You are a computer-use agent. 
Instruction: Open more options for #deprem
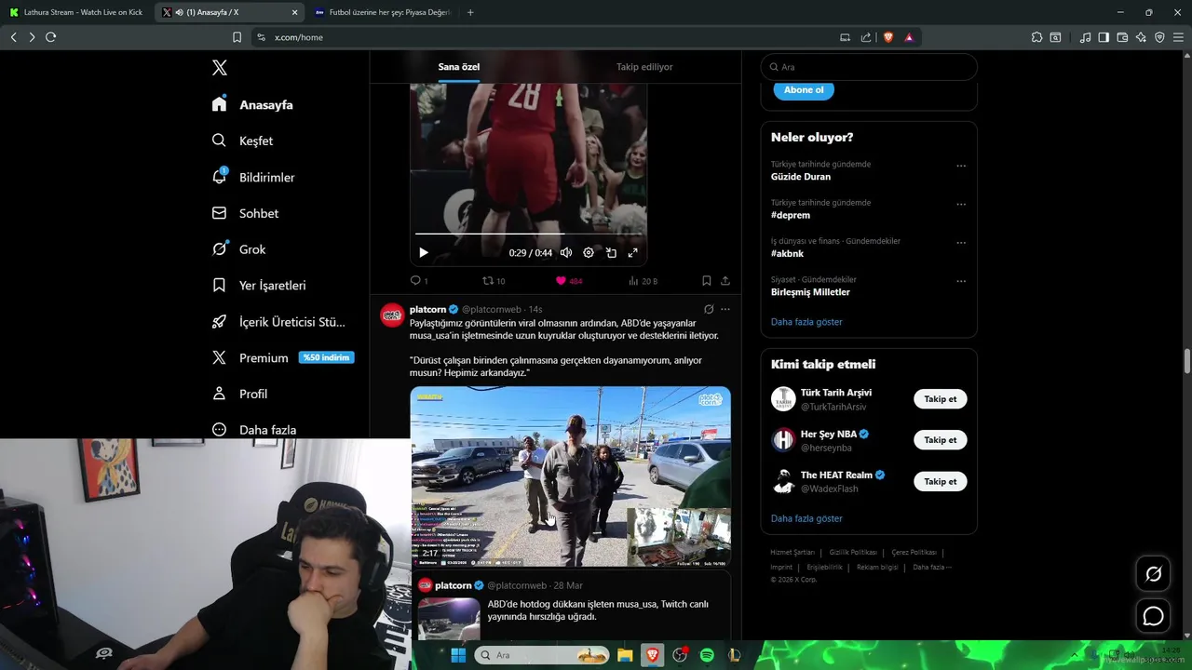pyautogui.click(x=961, y=204)
